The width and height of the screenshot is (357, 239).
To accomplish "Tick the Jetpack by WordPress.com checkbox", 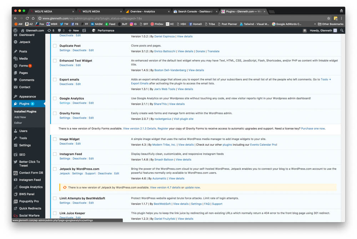I will [55, 169].
